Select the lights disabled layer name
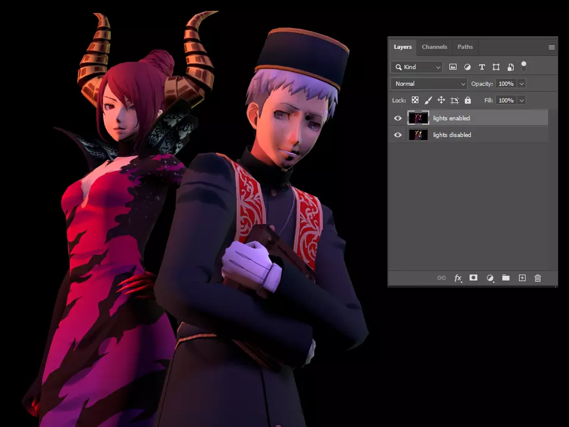 [452, 135]
